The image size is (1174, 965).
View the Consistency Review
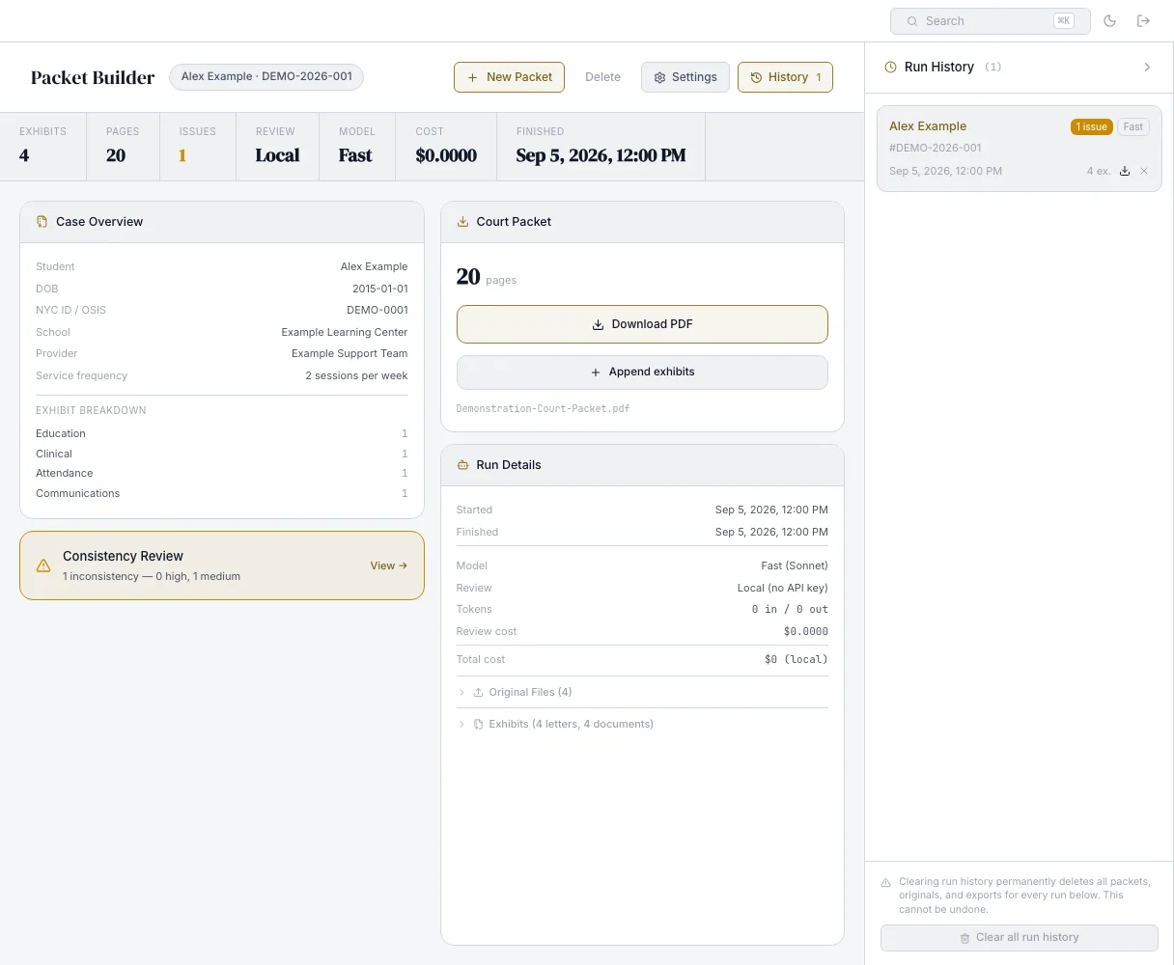388,565
